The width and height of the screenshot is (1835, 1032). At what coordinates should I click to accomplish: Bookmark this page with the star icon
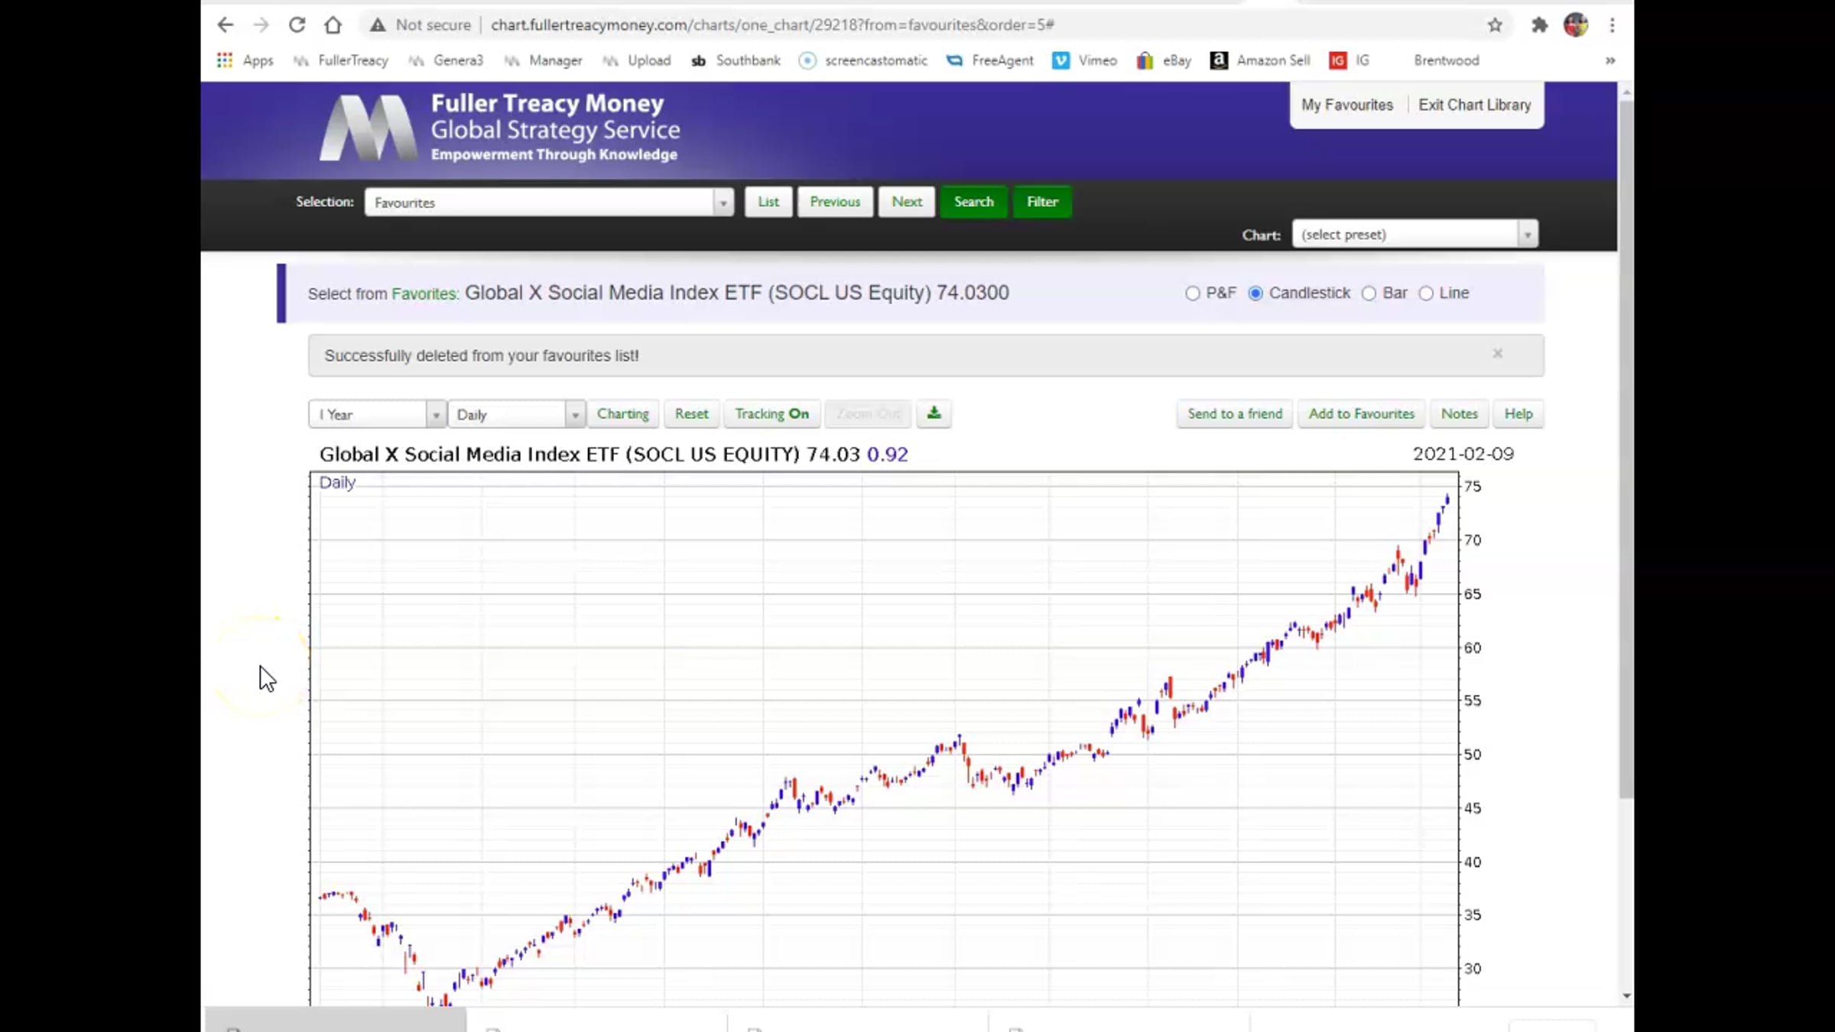[1495, 25]
